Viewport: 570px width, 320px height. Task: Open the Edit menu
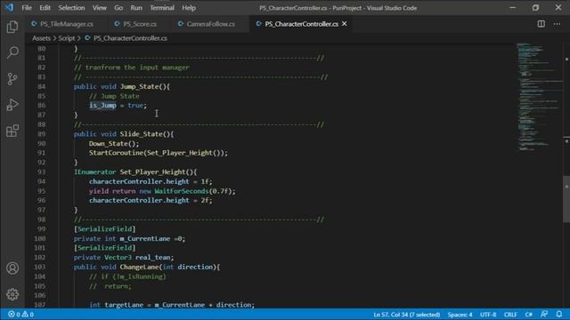tap(45, 8)
